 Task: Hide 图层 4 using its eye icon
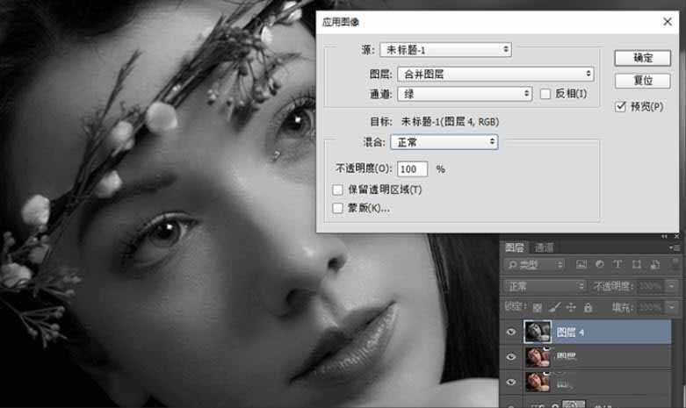click(x=511, y=332)
